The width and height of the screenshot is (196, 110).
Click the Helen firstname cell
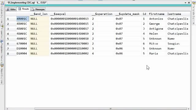(156, 34)
